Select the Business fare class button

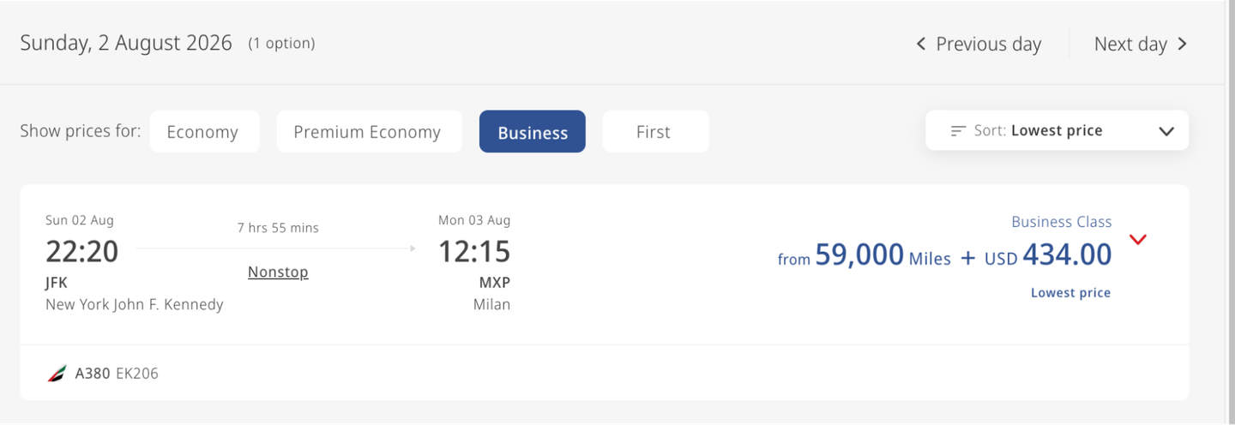point(533,131)
